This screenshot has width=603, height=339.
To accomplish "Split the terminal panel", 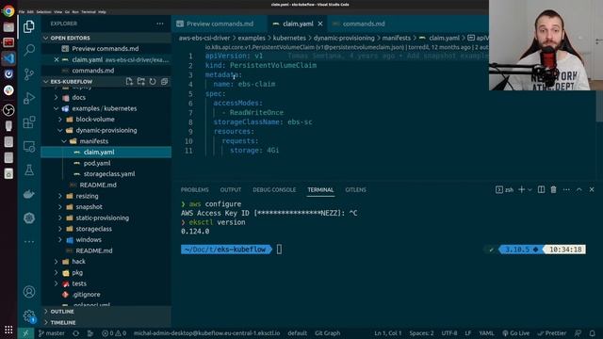I will click(x=541, y=189).
